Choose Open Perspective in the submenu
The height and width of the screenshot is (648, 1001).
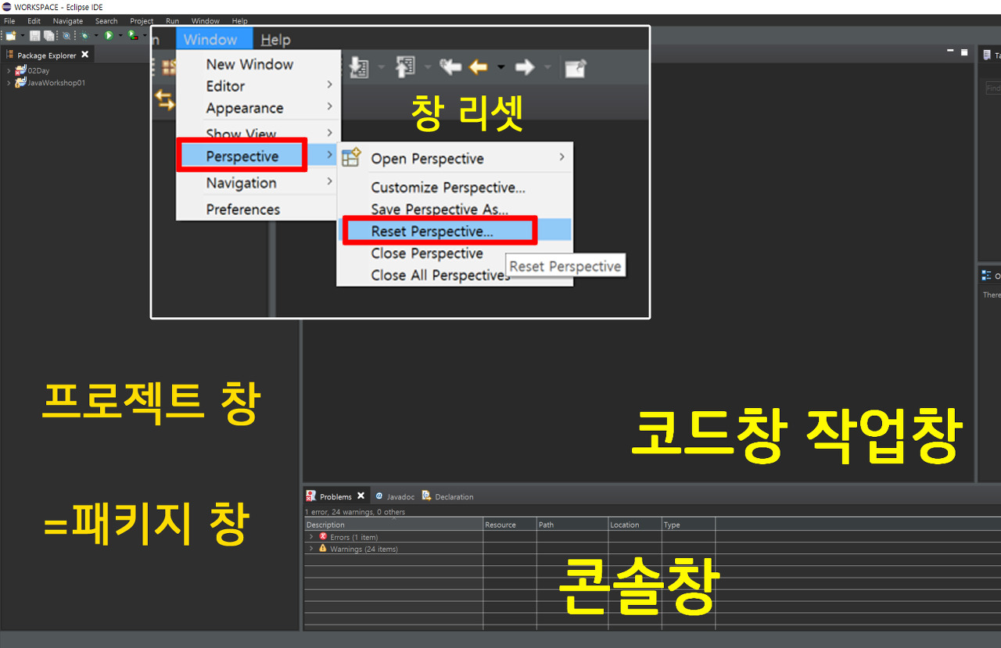(x=454, y=159)
